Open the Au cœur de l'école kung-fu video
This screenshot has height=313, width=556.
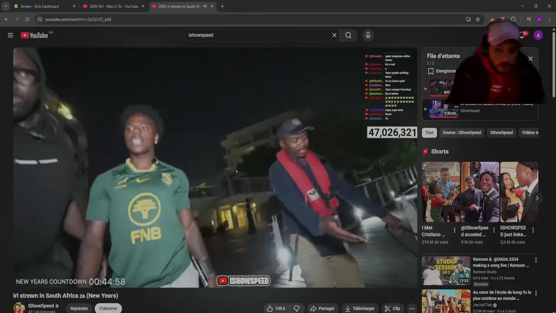coord(446,301)
